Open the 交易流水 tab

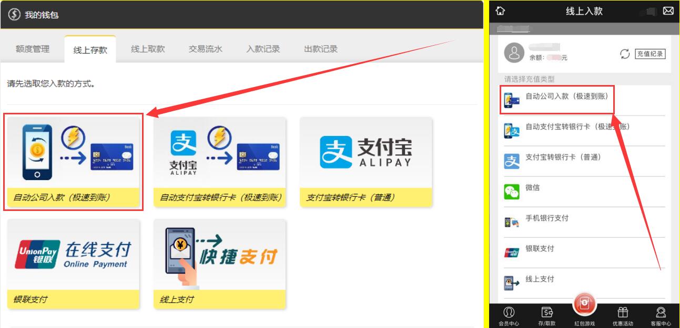[x=206, y=49]
